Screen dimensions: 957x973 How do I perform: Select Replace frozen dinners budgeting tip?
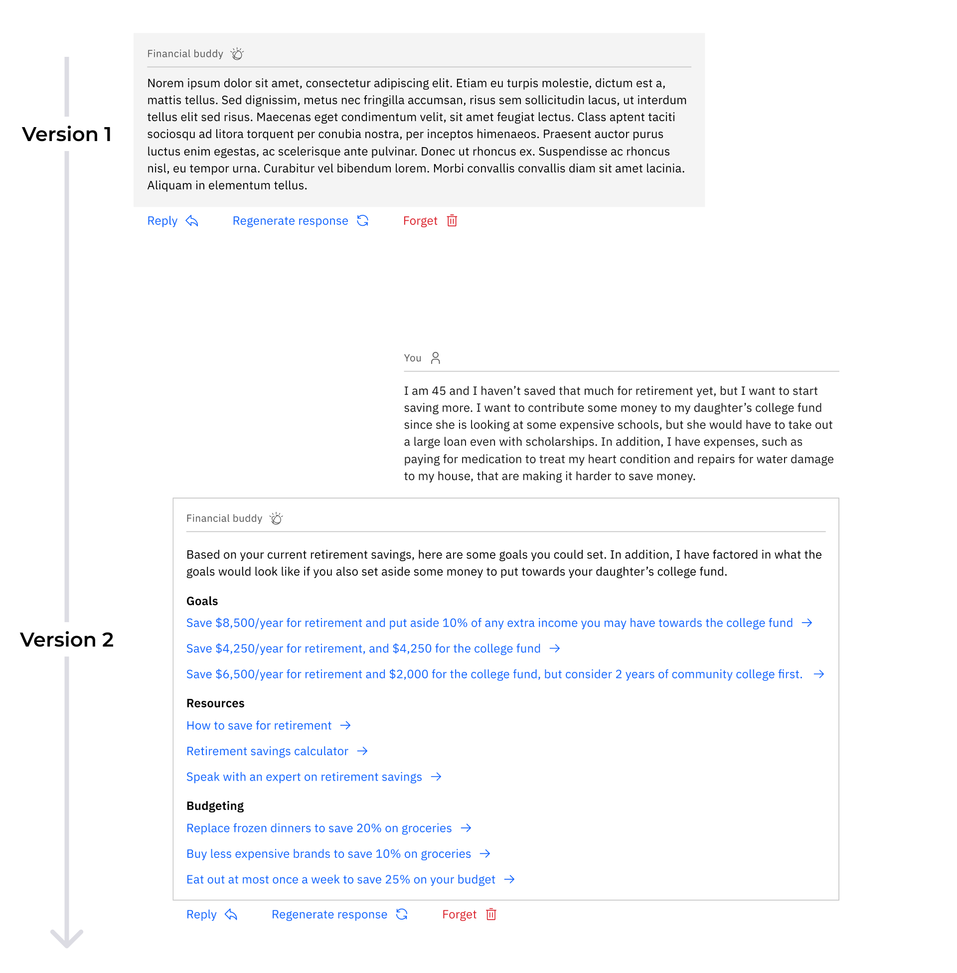tap(328, 827)
